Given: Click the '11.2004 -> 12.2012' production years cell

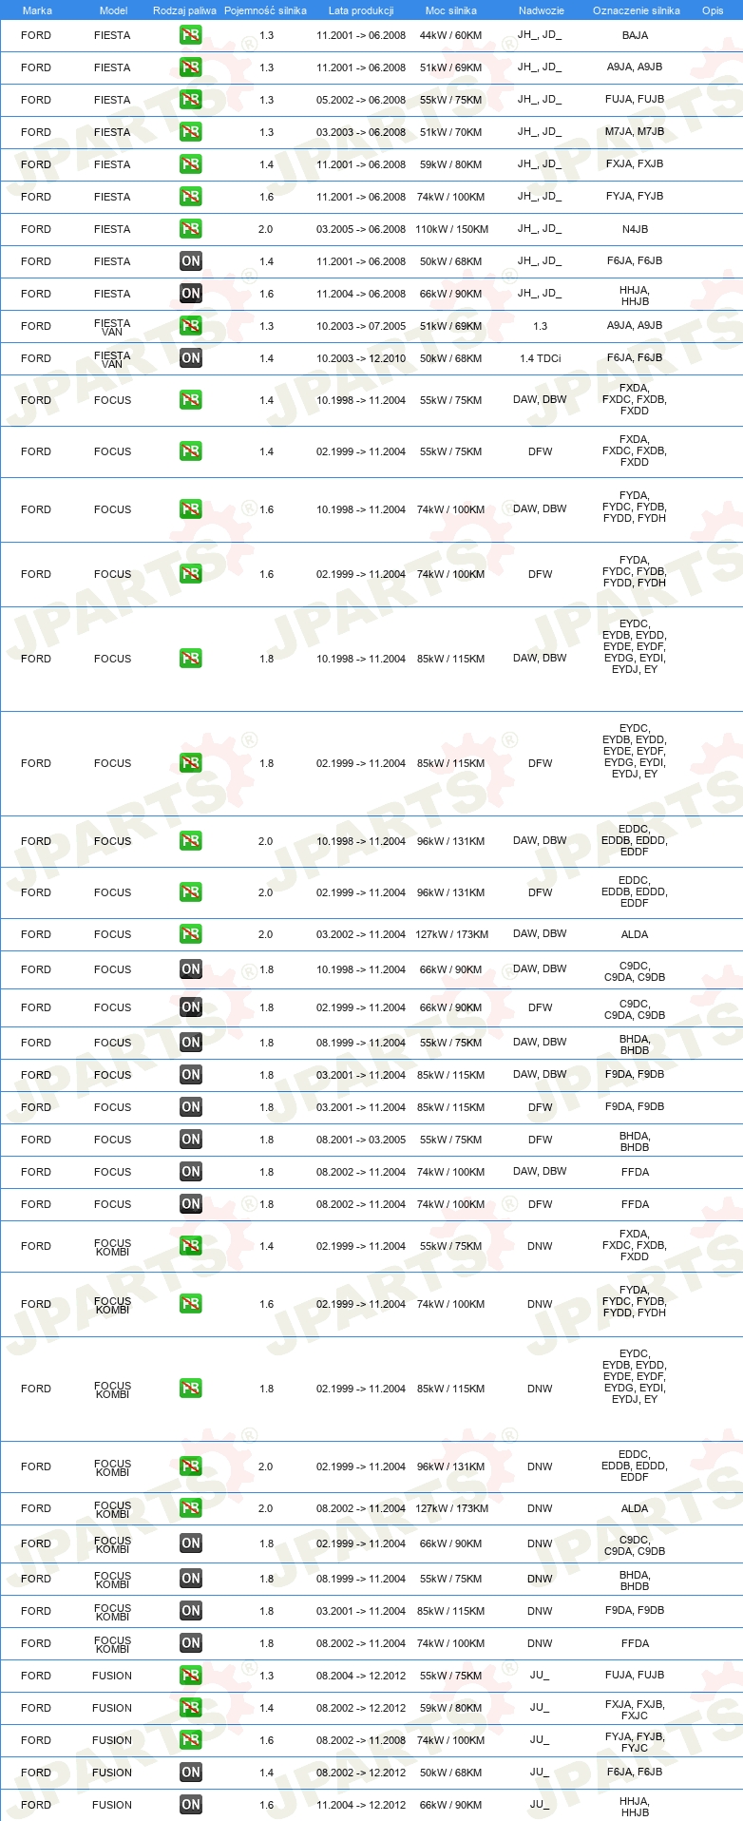Looking at the screenshot, I should pos(361,1805).
